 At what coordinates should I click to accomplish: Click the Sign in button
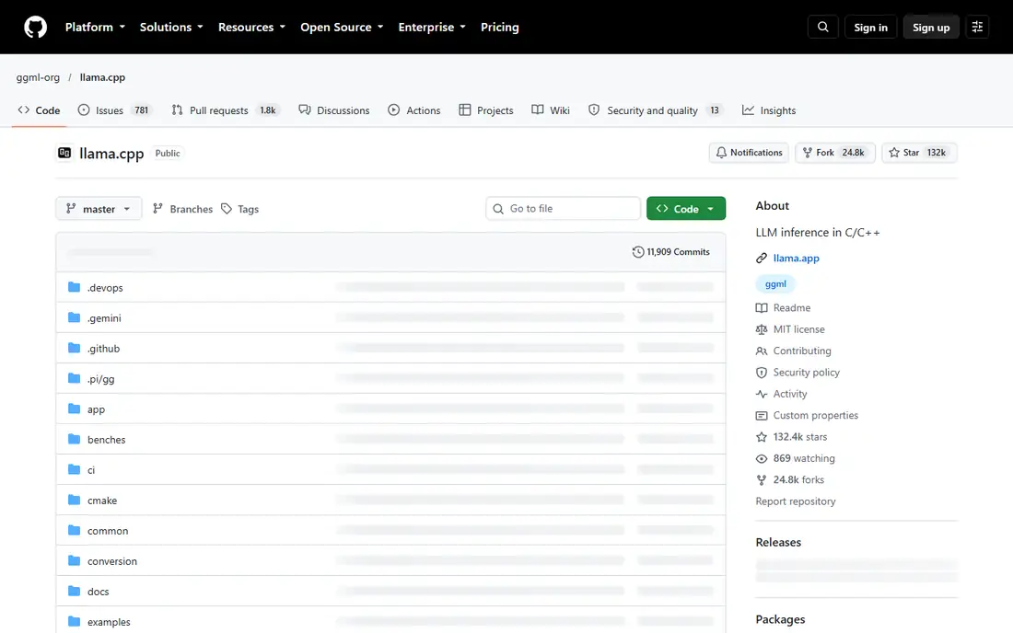(870, 27)
